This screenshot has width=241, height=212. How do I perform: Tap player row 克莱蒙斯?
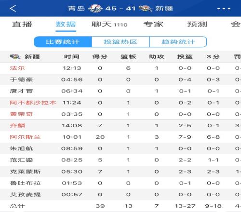(120, 172)
